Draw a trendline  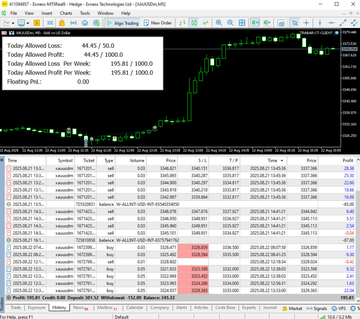(x=343, y=23)
